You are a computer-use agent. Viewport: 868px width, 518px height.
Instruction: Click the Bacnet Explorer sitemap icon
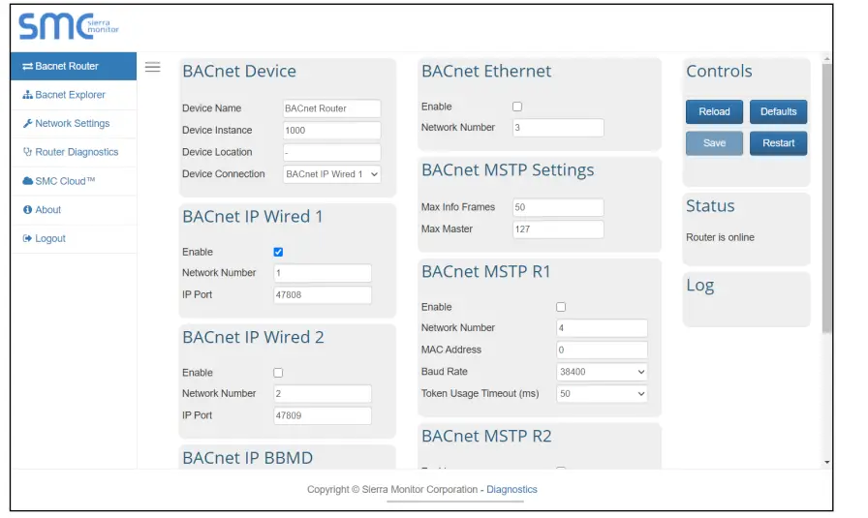click(27, 95)
